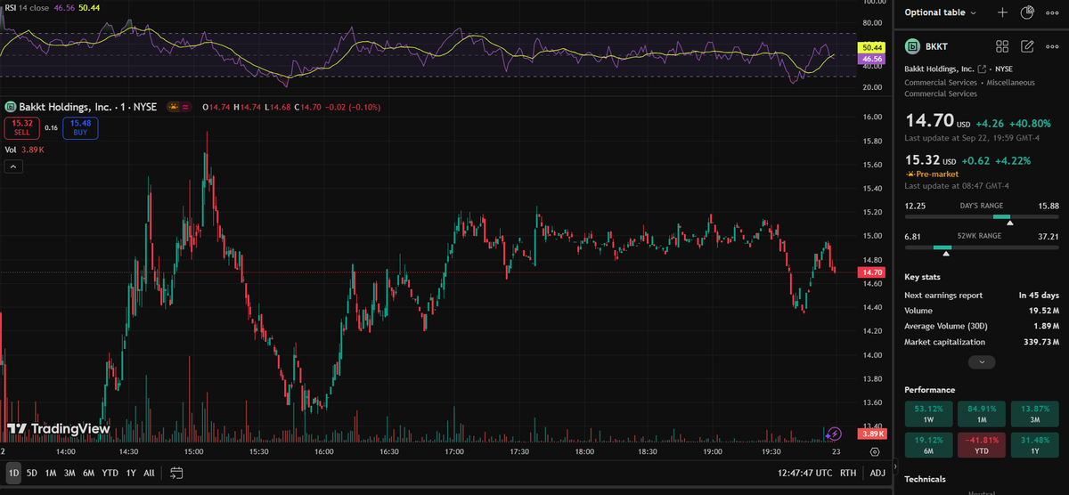This screenshot has width=1069, height=495.
Task: Open the Optional table more options menu
Action: 1051,12
